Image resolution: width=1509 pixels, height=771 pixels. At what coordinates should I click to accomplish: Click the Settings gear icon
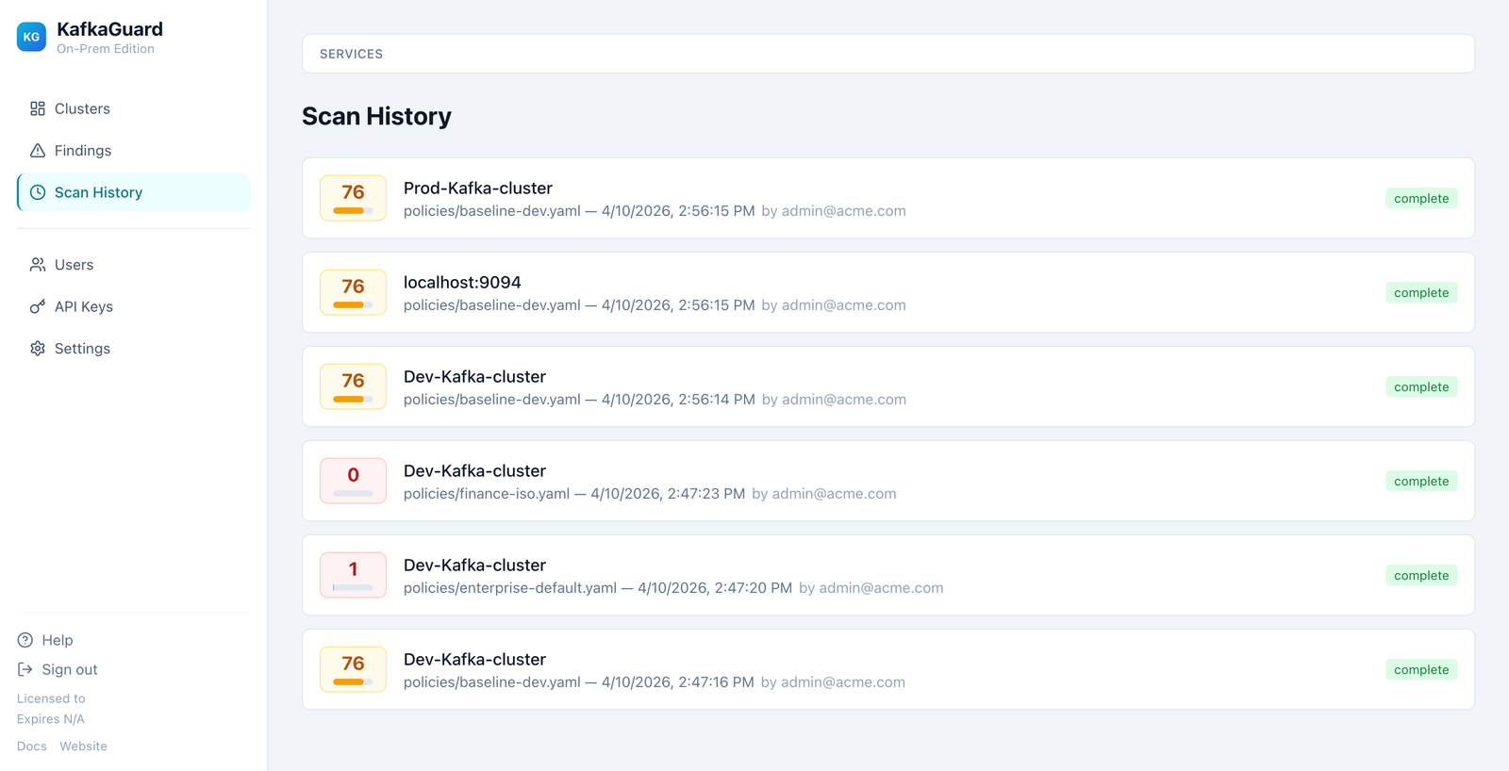38,349
